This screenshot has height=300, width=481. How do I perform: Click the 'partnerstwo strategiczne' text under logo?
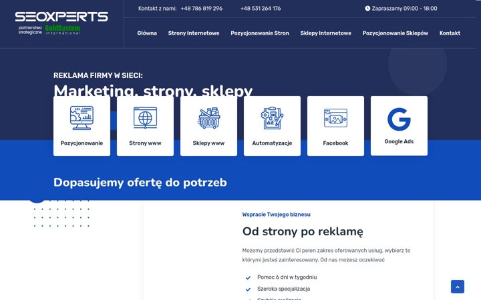coord(30,30)
